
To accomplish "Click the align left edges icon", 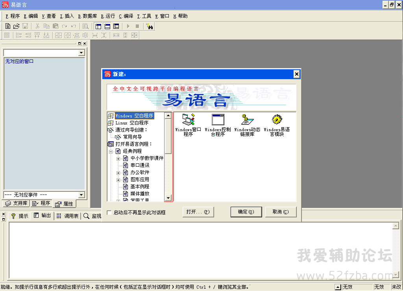I will click(x=19, y=35).
